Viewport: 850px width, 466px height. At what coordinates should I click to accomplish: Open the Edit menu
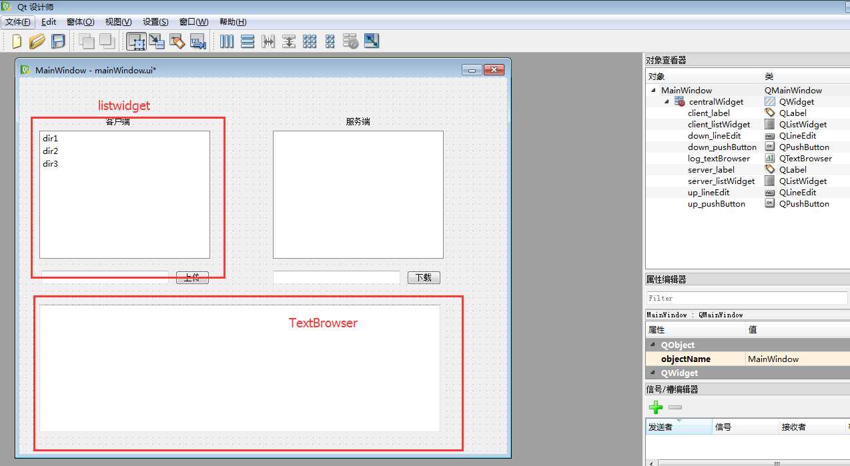click(49, 22)
